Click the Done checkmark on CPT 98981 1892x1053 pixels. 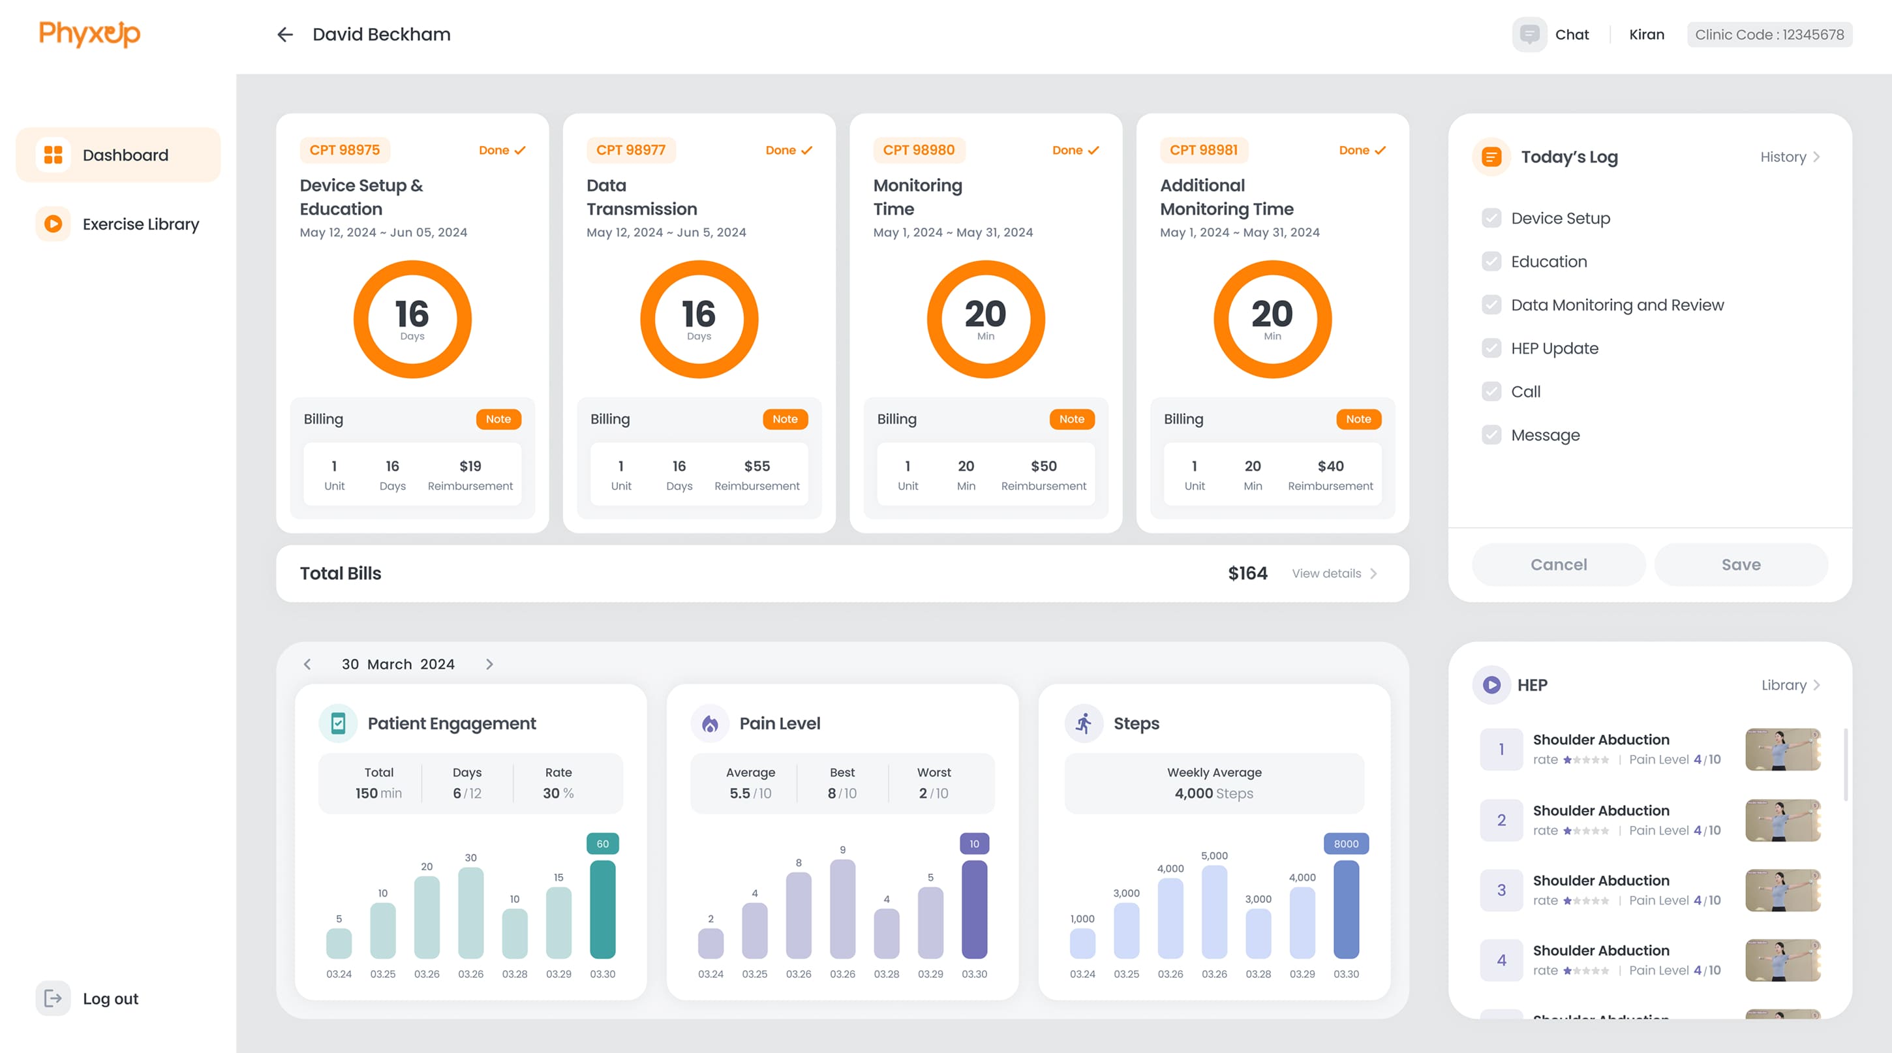point(1380,151)
